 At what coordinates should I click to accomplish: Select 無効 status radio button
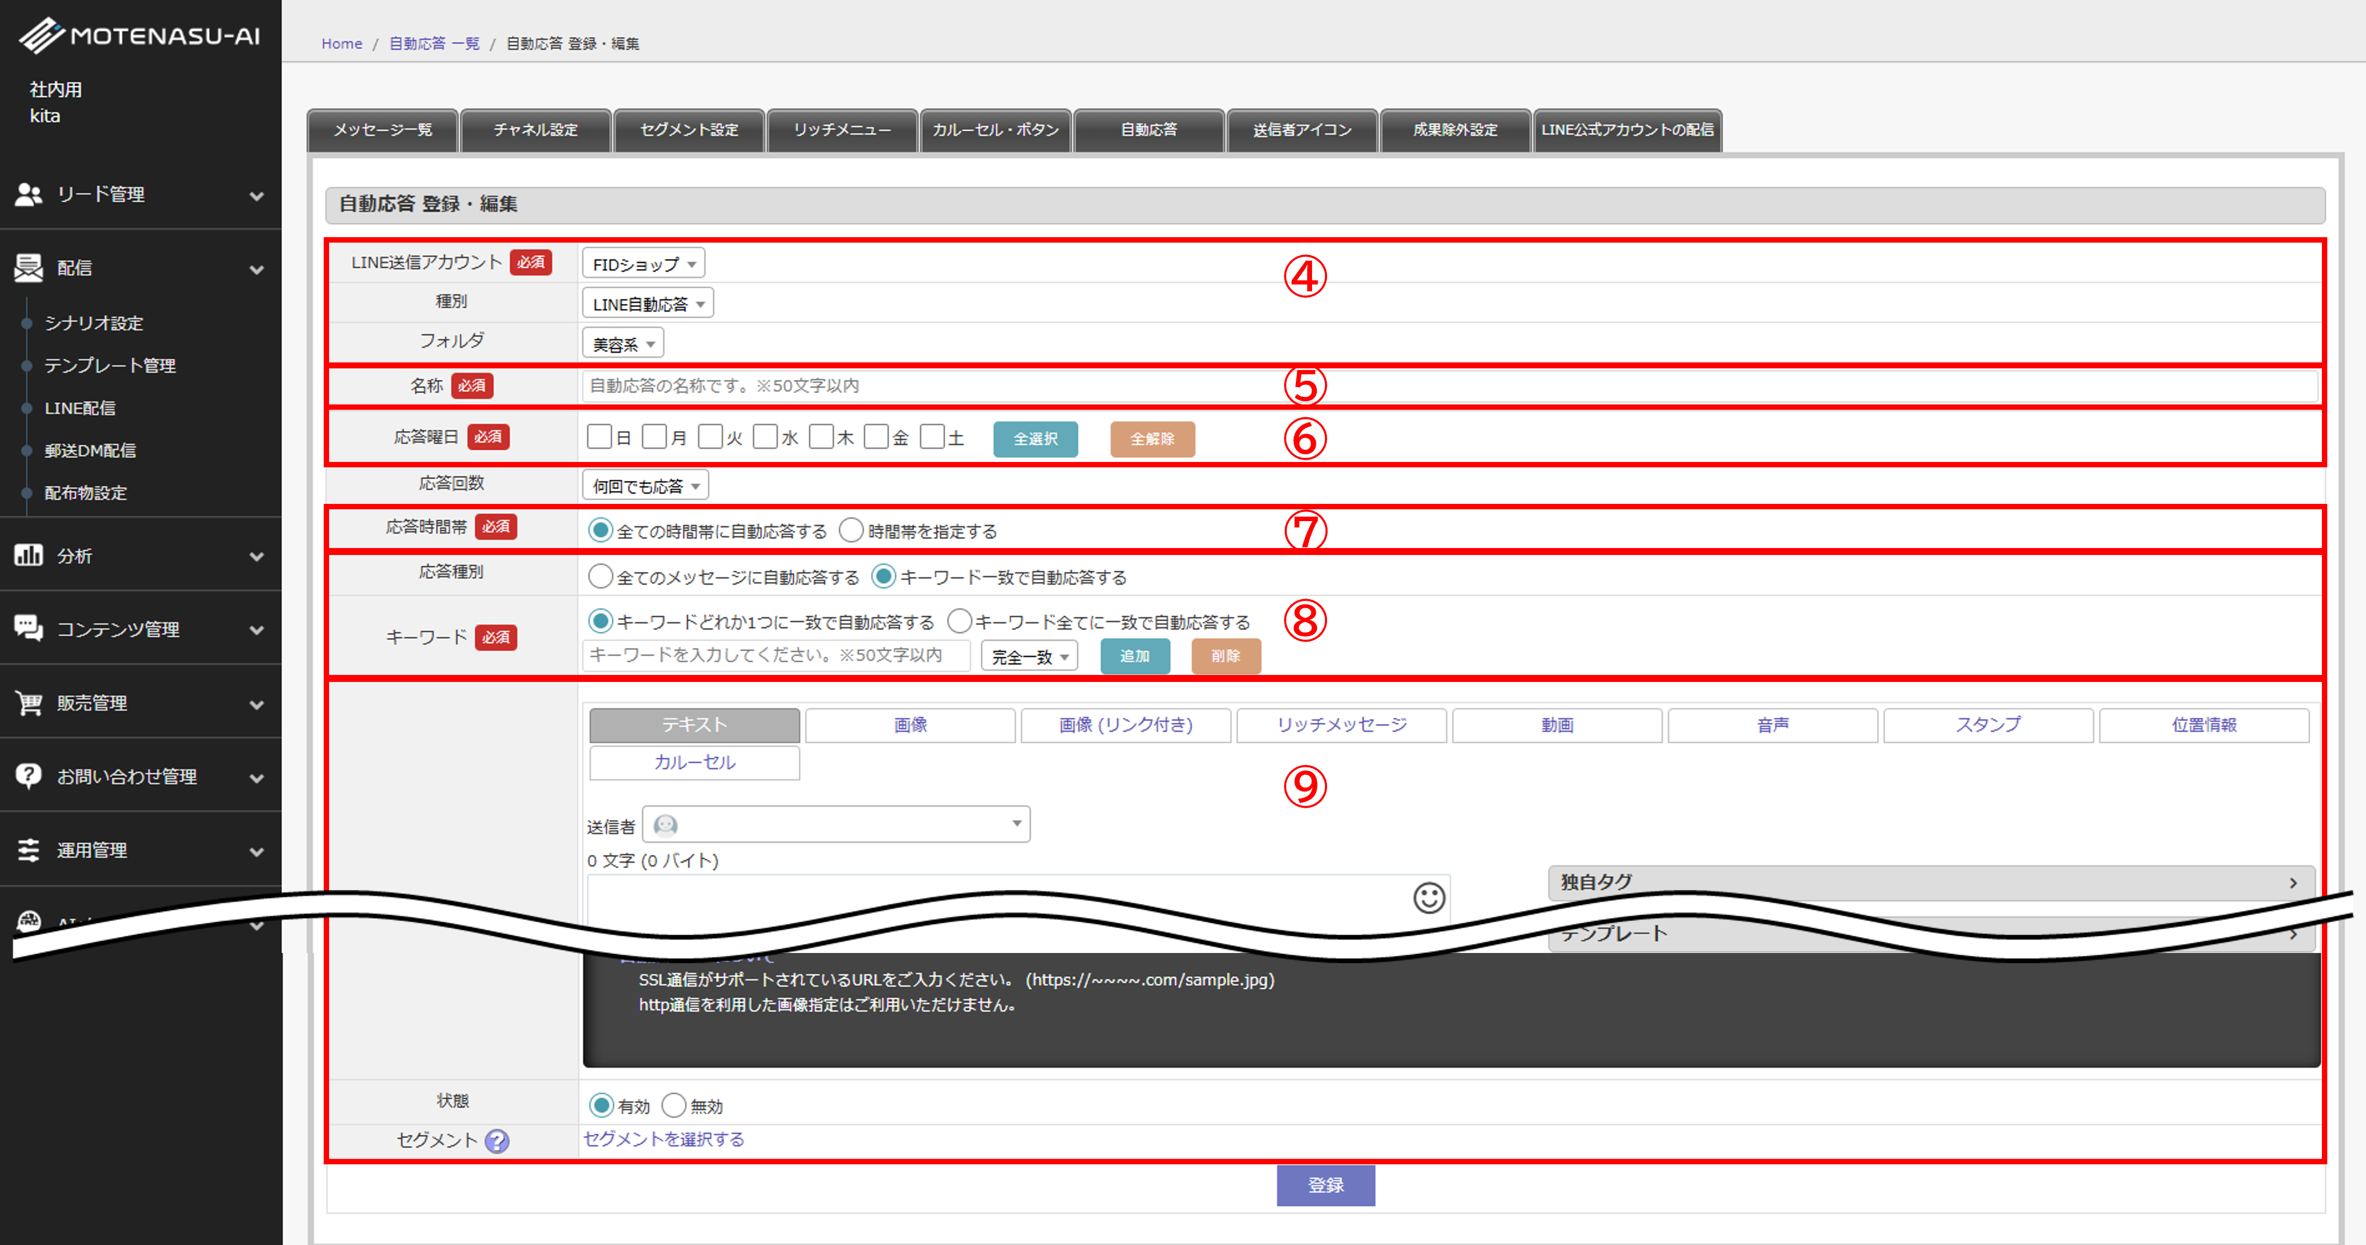click(674, 1105)
